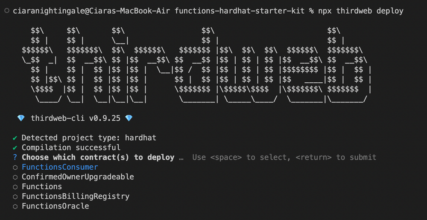427x220 pixels.
Task: Click the green checkmark beside Detected project type
Action: [x=15, y=138]
